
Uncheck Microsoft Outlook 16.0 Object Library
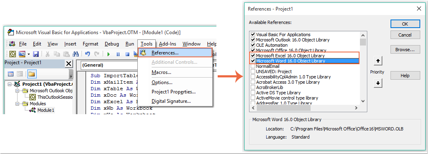(253, 40)
